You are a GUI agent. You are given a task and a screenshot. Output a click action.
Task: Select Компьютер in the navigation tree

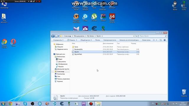click(x=61, y=74)
